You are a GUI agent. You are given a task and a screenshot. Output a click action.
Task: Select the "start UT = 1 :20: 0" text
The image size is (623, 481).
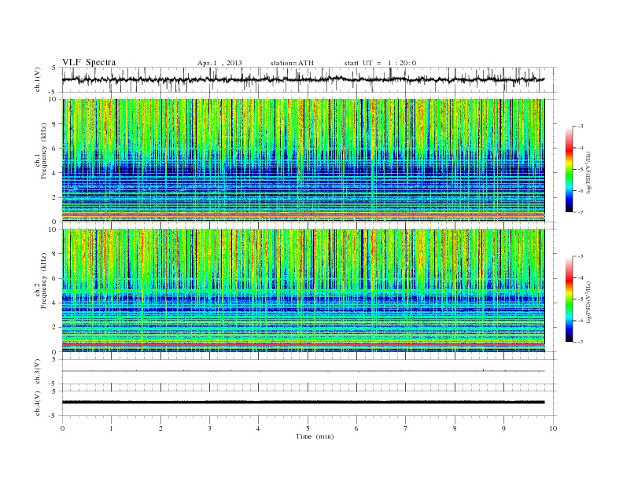(x=380, y=63)
